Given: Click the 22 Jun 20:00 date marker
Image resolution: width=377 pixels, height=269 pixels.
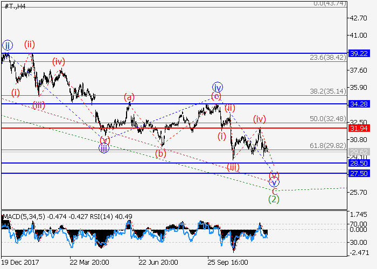Looking at the screenshot, I should [x=158, y=263].
